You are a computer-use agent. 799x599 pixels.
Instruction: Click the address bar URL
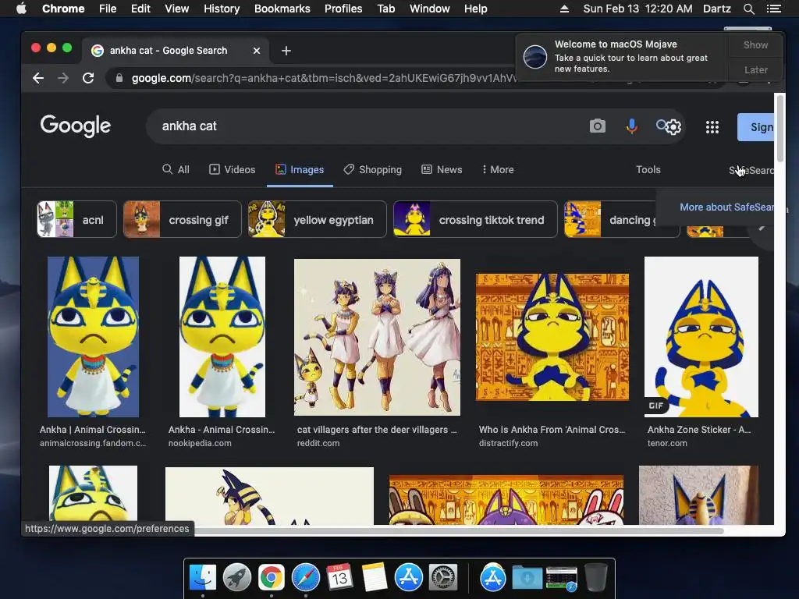coord(324,78)
